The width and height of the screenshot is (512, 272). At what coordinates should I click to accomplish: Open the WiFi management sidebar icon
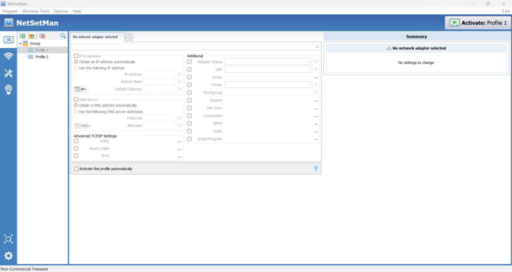tap(8, 56)
